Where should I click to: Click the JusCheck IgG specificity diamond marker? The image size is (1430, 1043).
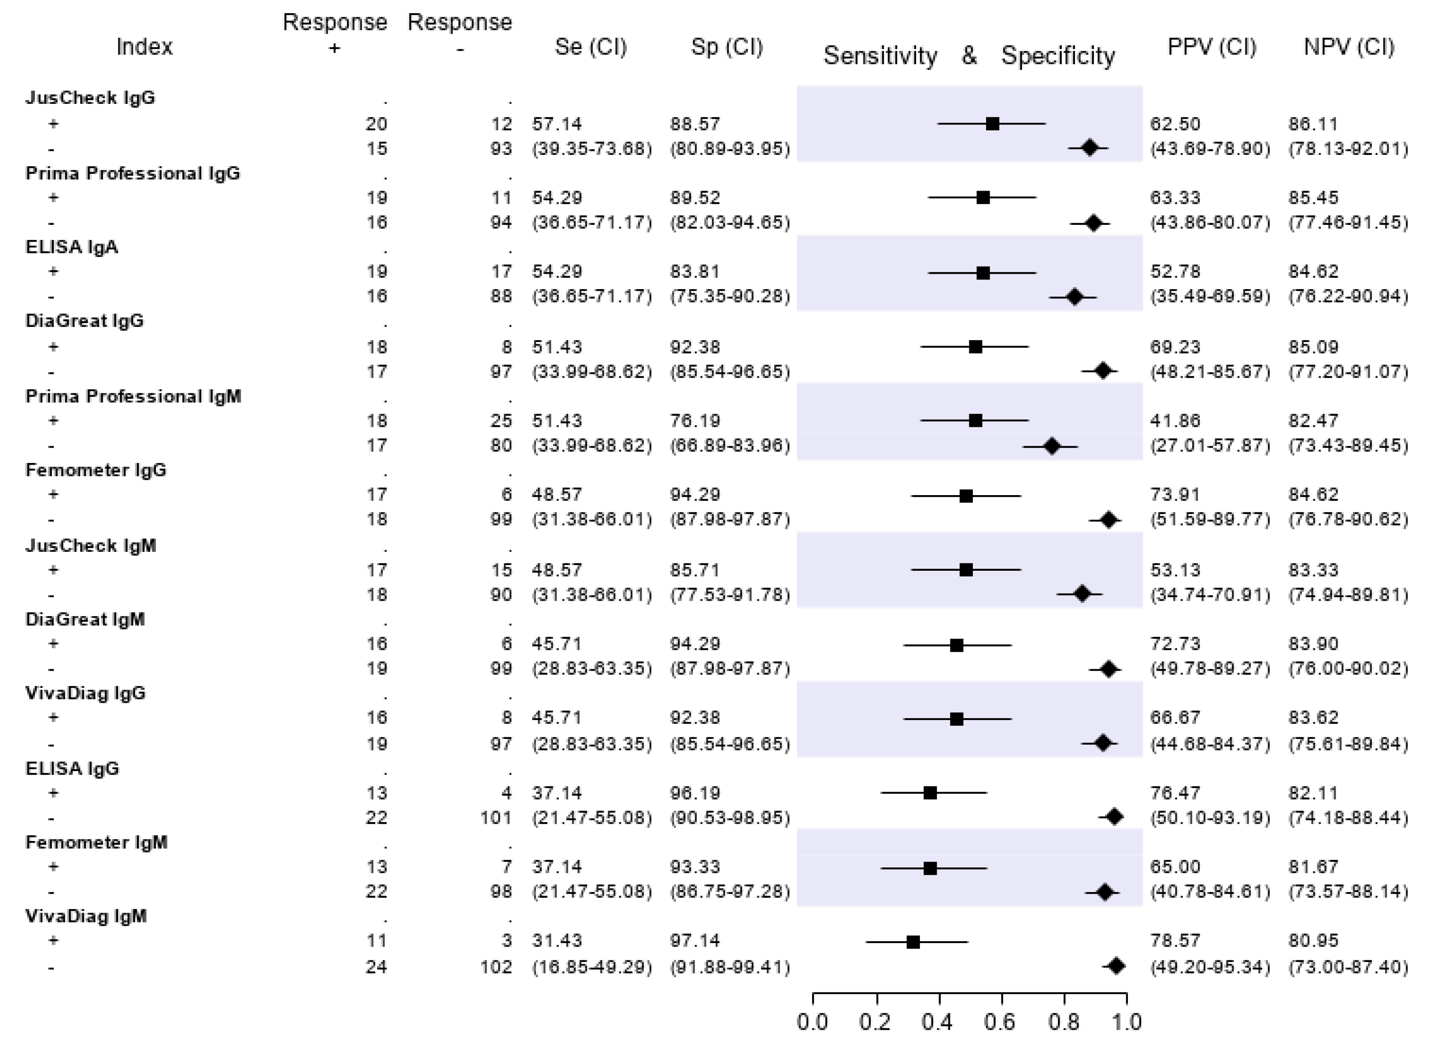click(1090, 148)
